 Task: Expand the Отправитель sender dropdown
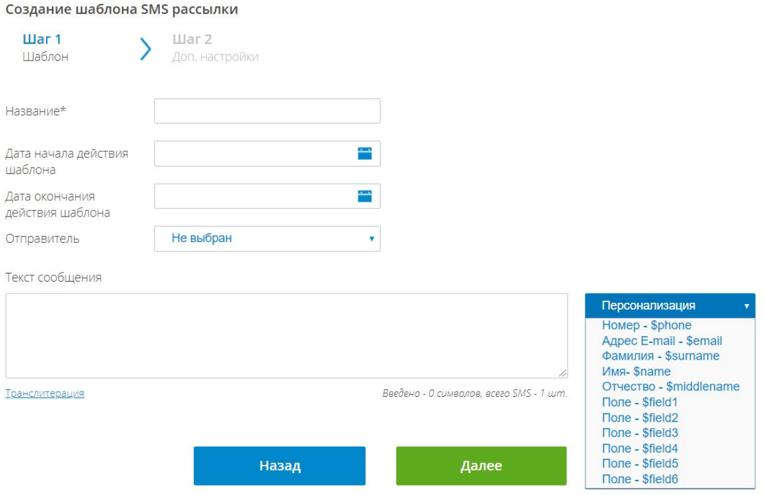pyautogui.click(x=267, y=238)
